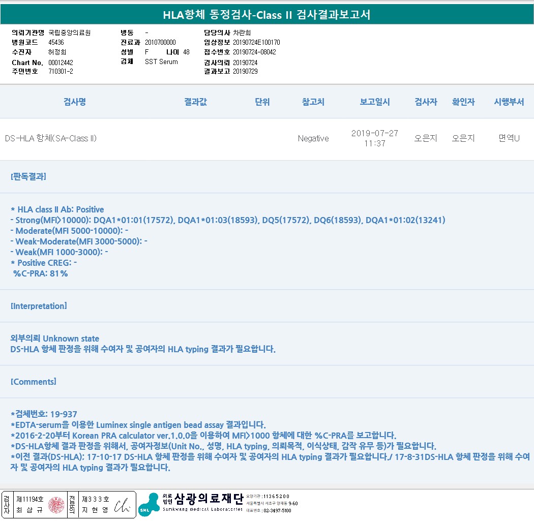
Task: Select the report title header banner
Action: click(x=267, y=15)
